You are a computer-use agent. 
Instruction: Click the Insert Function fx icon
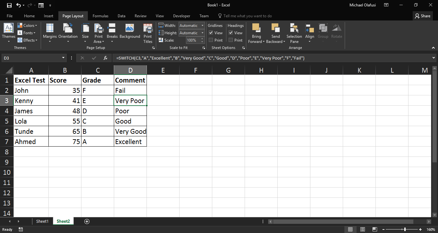coord(105,58)
